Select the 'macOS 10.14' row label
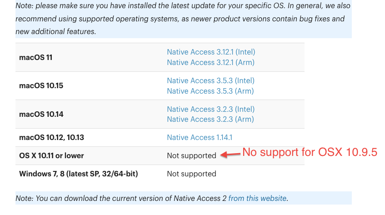Viewport: 385px width, 215px height. 41,114
